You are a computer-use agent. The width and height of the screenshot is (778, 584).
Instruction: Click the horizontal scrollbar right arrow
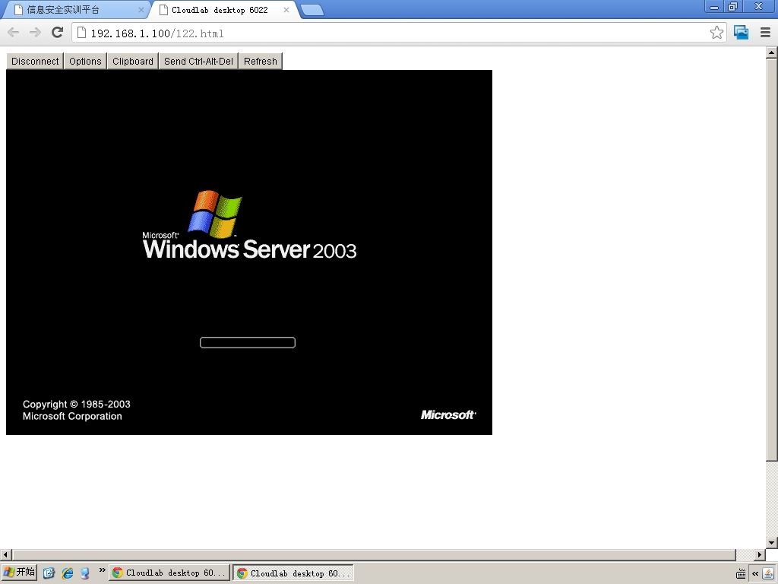pyautogui.click(x=760, y=554)
